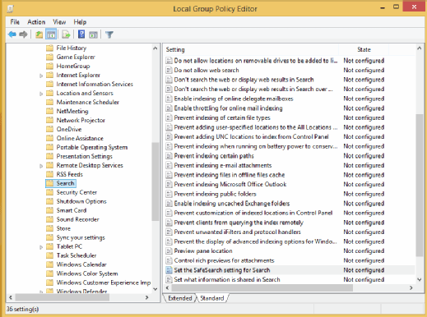Click the Export List toolbar icon
The width and height of the screenshot is (427, 317).
click(x=66, y=34)
